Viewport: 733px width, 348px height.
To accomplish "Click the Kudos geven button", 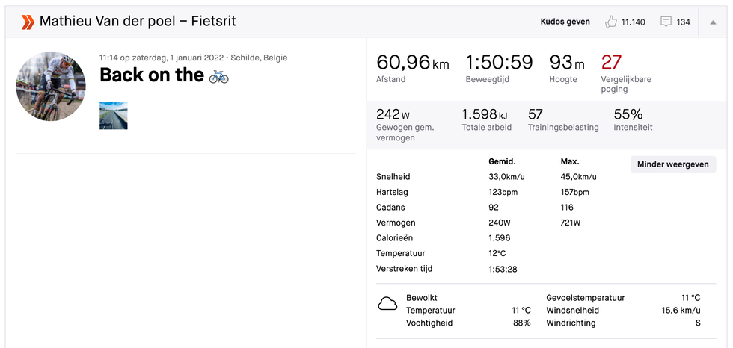I will [565, 22].
